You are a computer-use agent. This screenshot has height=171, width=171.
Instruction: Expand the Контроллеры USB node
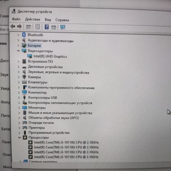tap(19, 98)
